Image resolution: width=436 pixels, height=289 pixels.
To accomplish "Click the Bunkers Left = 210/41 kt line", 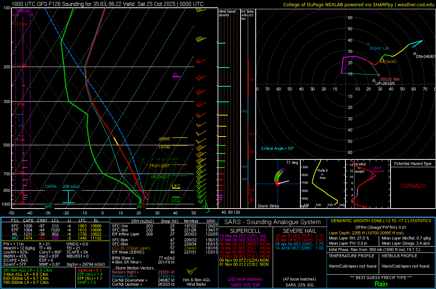I will 143,276.
